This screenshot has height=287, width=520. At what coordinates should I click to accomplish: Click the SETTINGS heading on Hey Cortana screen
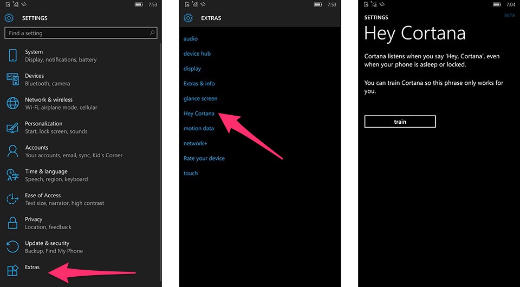coord(376,17)
